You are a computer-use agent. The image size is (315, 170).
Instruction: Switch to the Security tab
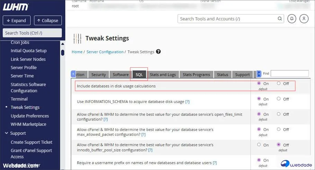click(98, 75)
